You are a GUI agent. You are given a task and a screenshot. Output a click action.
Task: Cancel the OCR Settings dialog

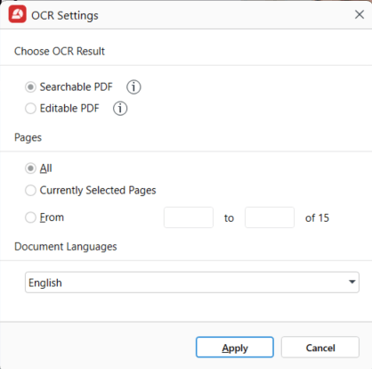320,347
